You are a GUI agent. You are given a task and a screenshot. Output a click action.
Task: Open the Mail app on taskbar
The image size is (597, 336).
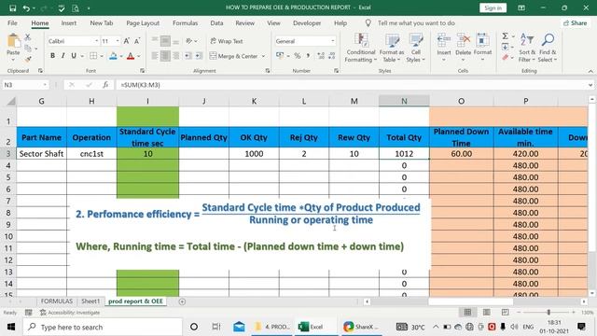tap(239, 327)
